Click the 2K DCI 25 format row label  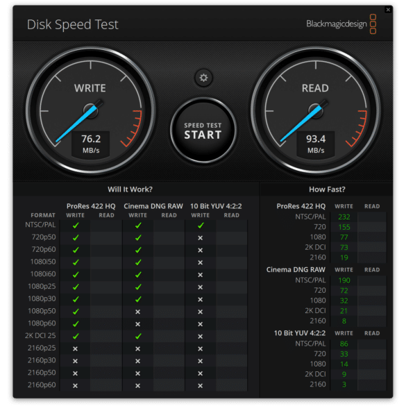[40, 336]
